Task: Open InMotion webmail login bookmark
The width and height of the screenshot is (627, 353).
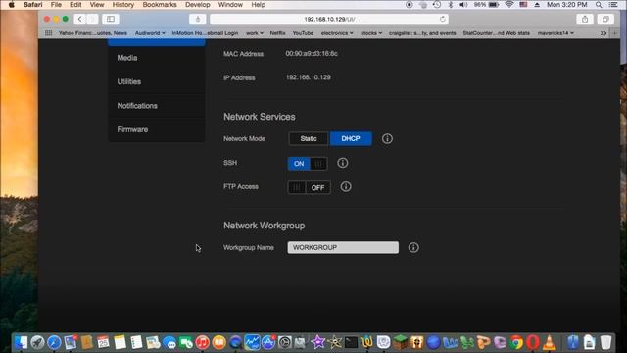Action: click(205, 33)
